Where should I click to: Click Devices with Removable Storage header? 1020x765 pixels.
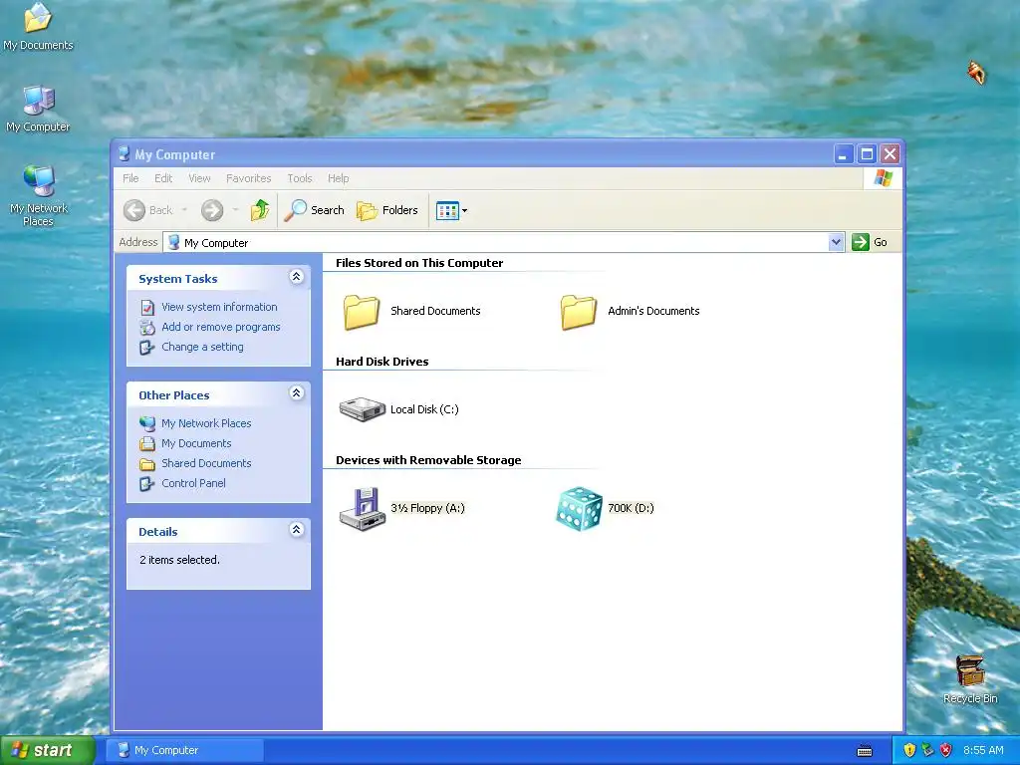click(x=428, y=460)
